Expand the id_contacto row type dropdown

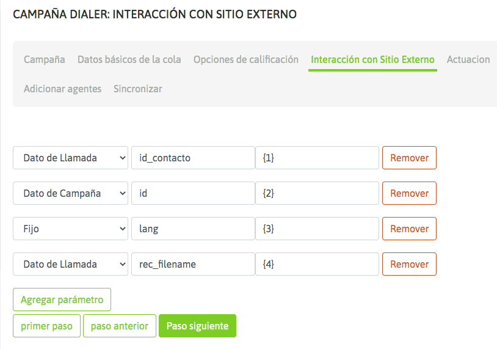70,158
